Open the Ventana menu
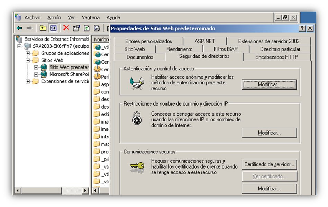Image resolution: width=328 pixels, height=207 pixels. [91, 18]
